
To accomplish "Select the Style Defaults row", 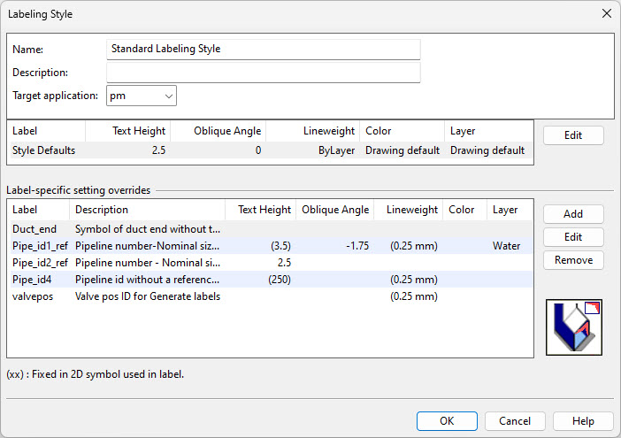I will click(44, 150).
